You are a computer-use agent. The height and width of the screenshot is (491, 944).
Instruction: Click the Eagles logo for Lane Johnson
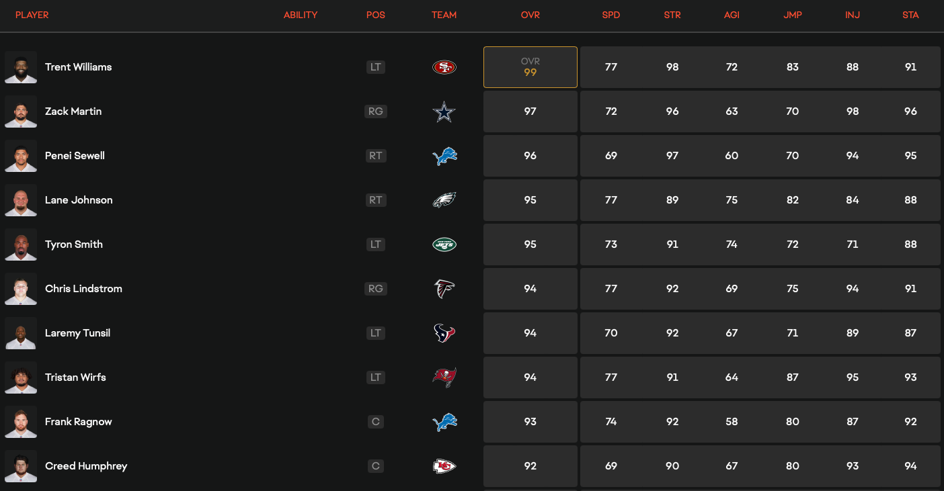pos(444,200)
